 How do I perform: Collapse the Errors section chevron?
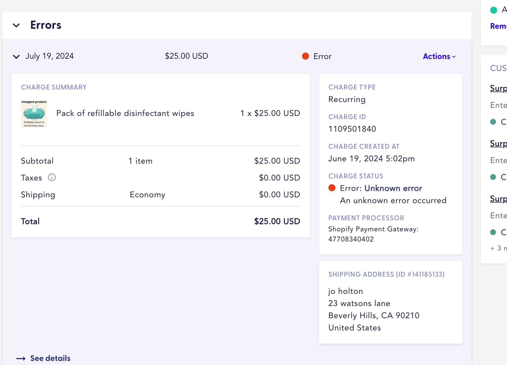[x=16, y=26]
